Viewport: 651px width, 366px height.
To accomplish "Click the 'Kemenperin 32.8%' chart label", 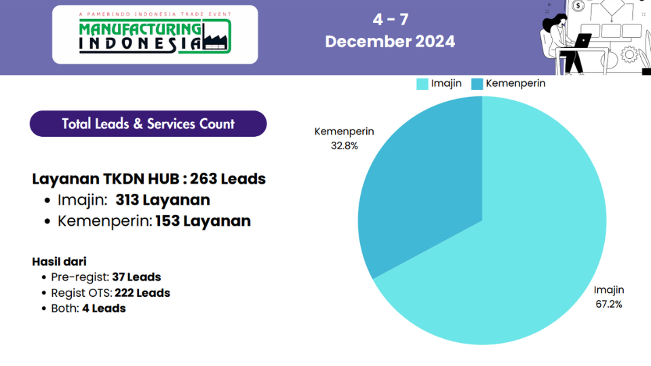I will (x=344, y=138).
